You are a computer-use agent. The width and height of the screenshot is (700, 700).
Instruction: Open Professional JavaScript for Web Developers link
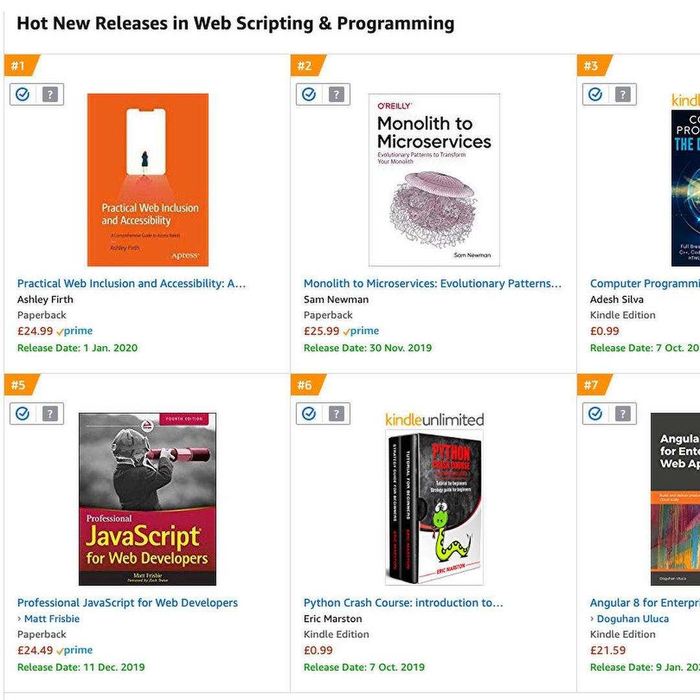tap(127, 603)
